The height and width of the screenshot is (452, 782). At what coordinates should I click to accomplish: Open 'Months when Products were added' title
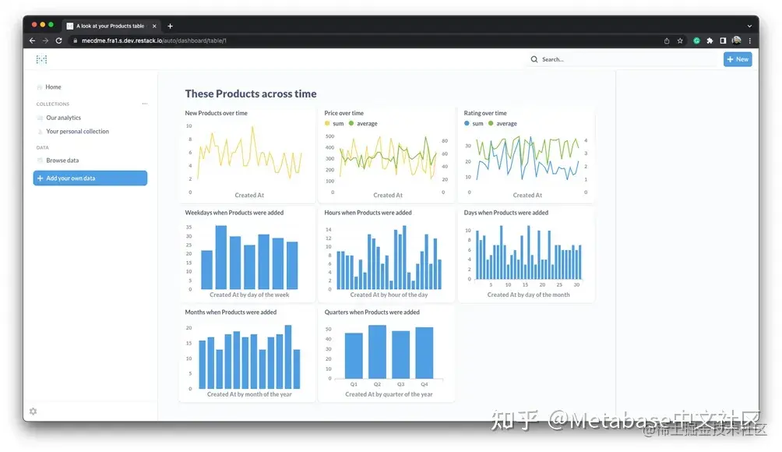[x=231, y=313]
